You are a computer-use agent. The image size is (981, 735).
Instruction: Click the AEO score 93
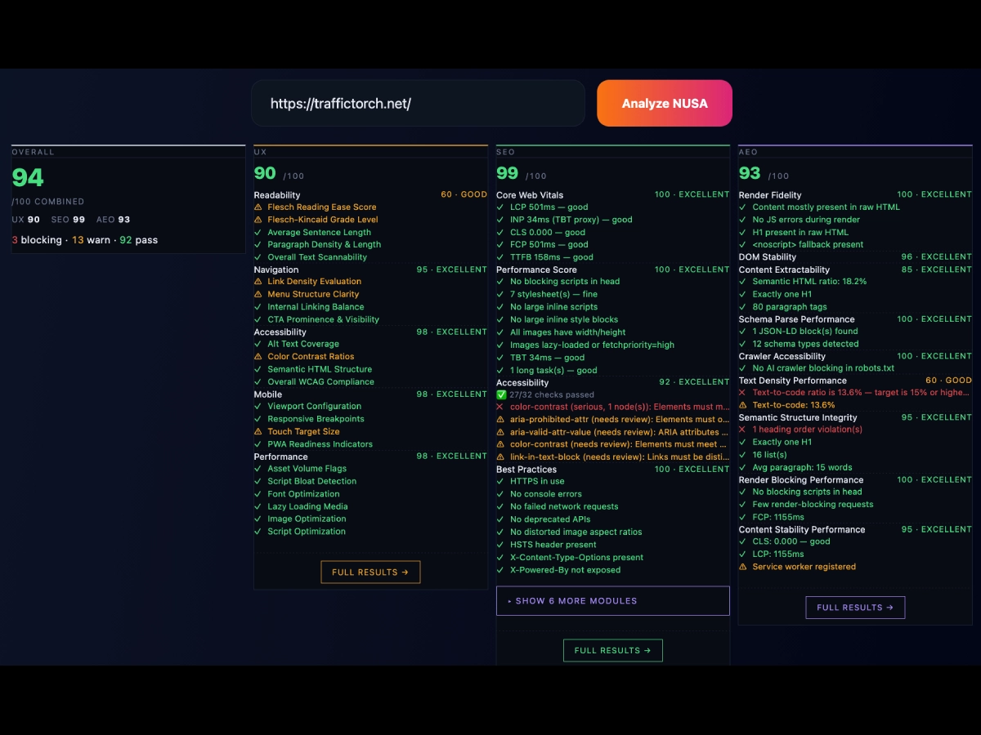coord(750,173)
